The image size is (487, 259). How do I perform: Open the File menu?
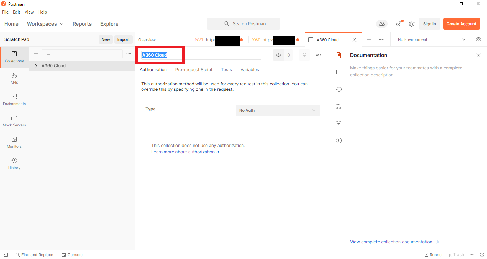point(5,12)
